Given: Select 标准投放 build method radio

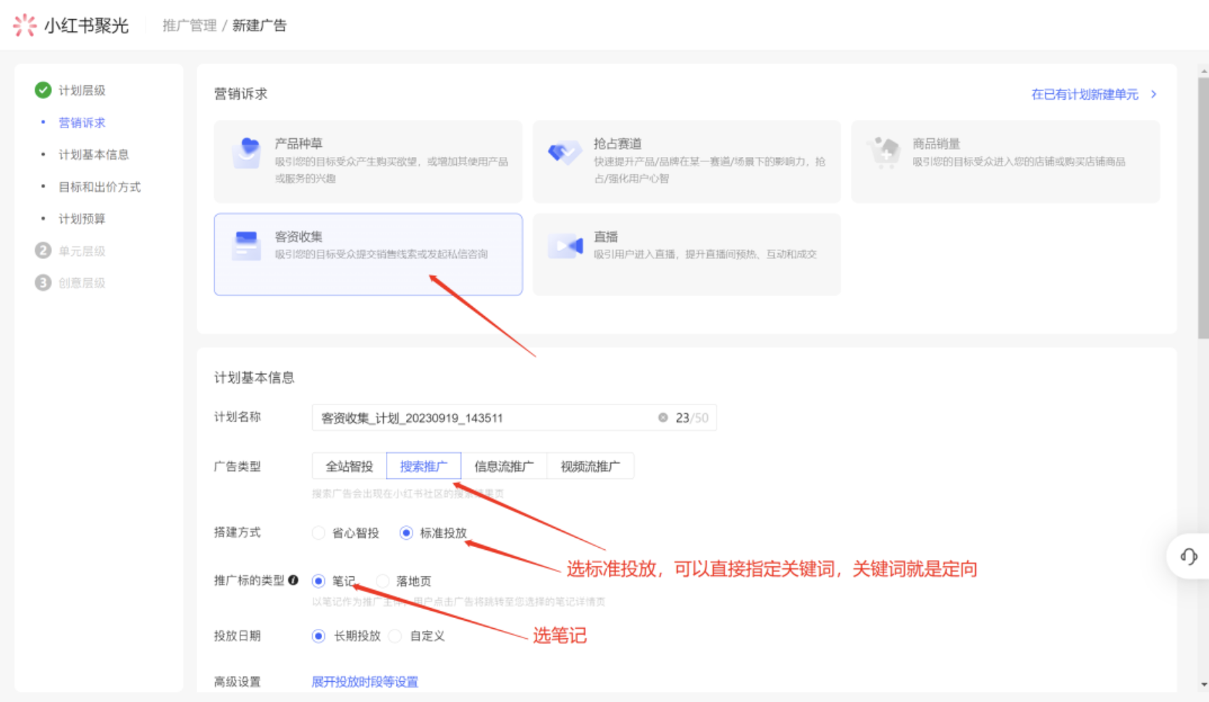Looking at the screenshot, I should click(406, 533).
